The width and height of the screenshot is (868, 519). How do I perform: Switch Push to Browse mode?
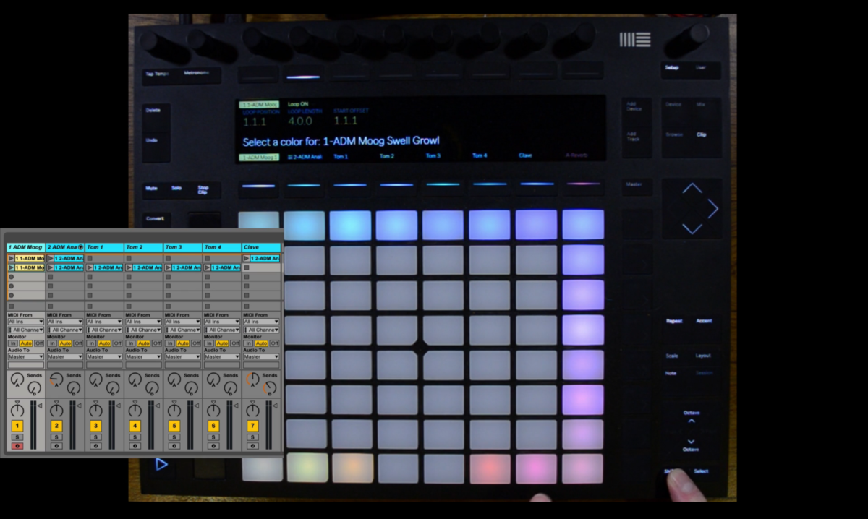(673, 134)
